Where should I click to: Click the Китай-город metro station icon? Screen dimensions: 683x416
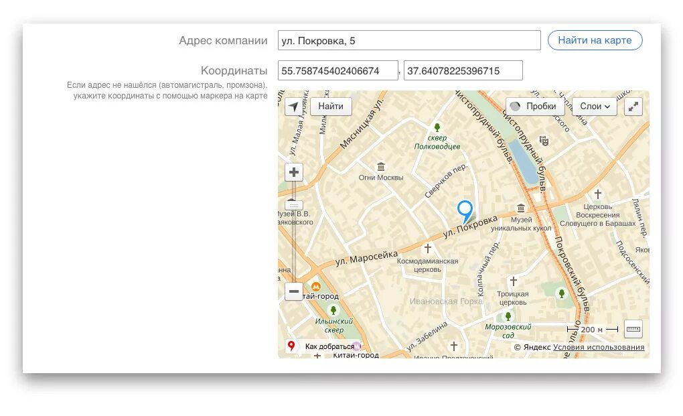316,287
